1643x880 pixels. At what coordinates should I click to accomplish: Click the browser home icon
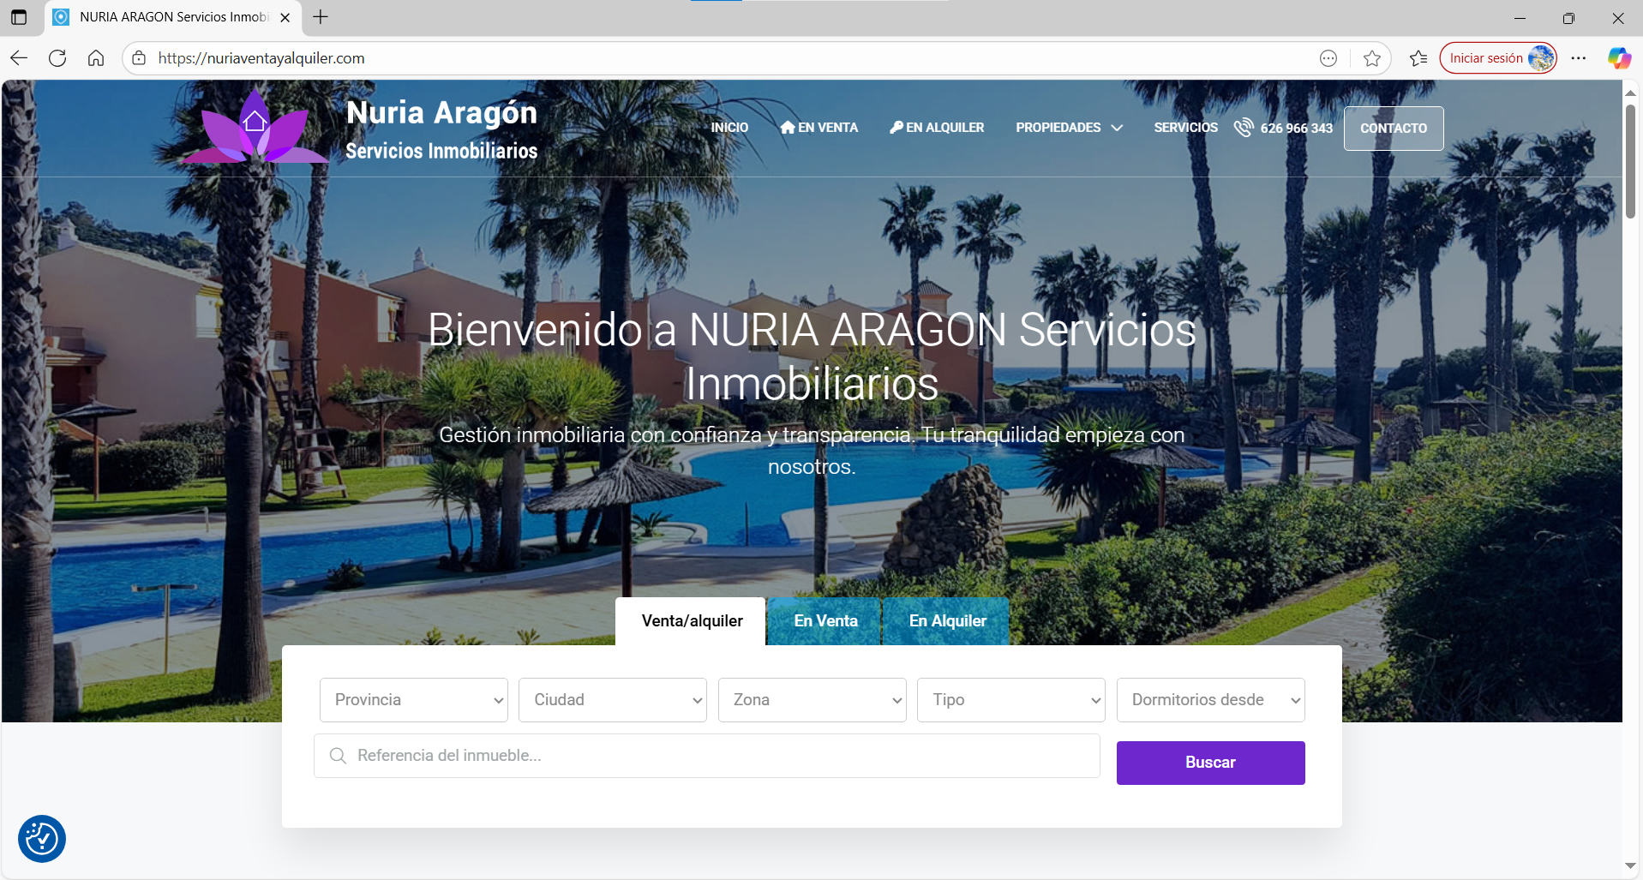point(96,57)
